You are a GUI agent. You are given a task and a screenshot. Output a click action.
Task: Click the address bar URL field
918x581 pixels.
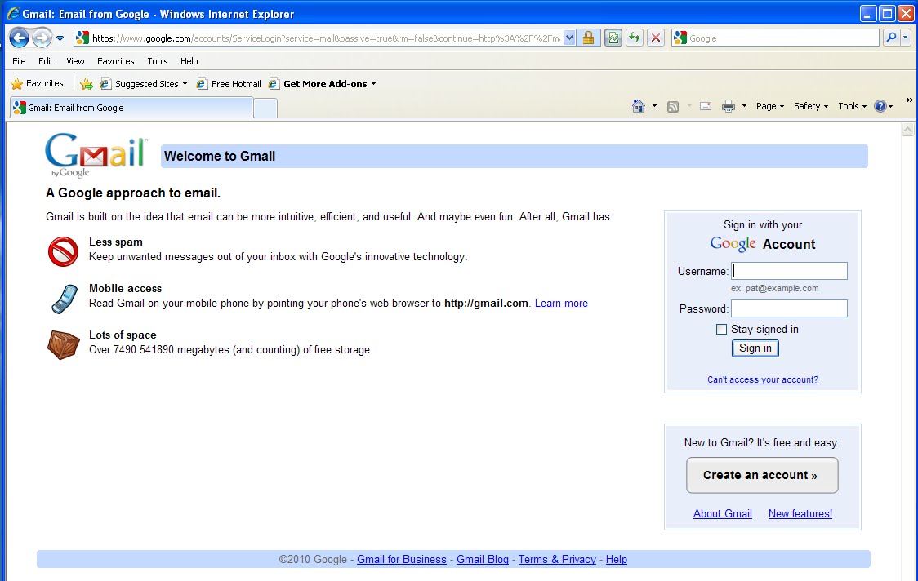(x=326, y=38)
